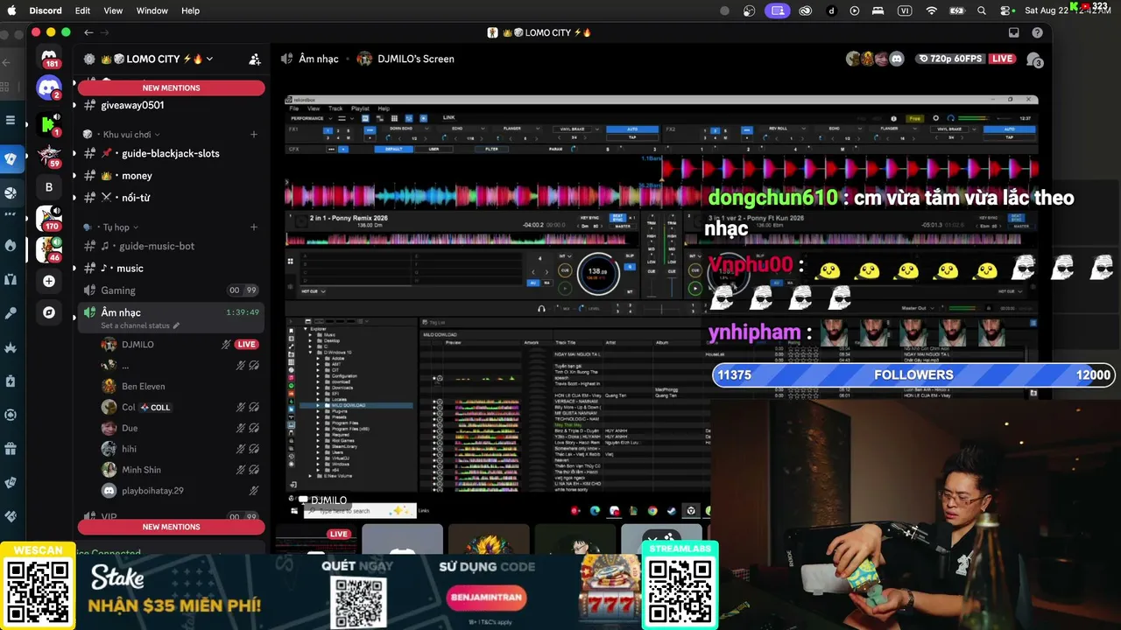Open the Discord inbox icon
Screen dimensions: 1121x630
coord(1014,32)
